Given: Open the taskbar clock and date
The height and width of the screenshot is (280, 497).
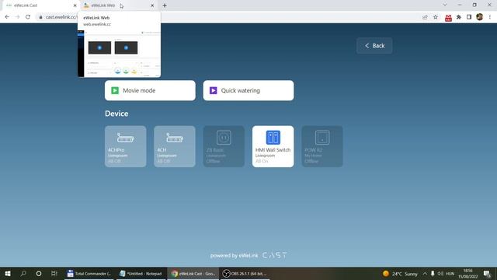Looking at the screenshot, I should tap(467, 274).
